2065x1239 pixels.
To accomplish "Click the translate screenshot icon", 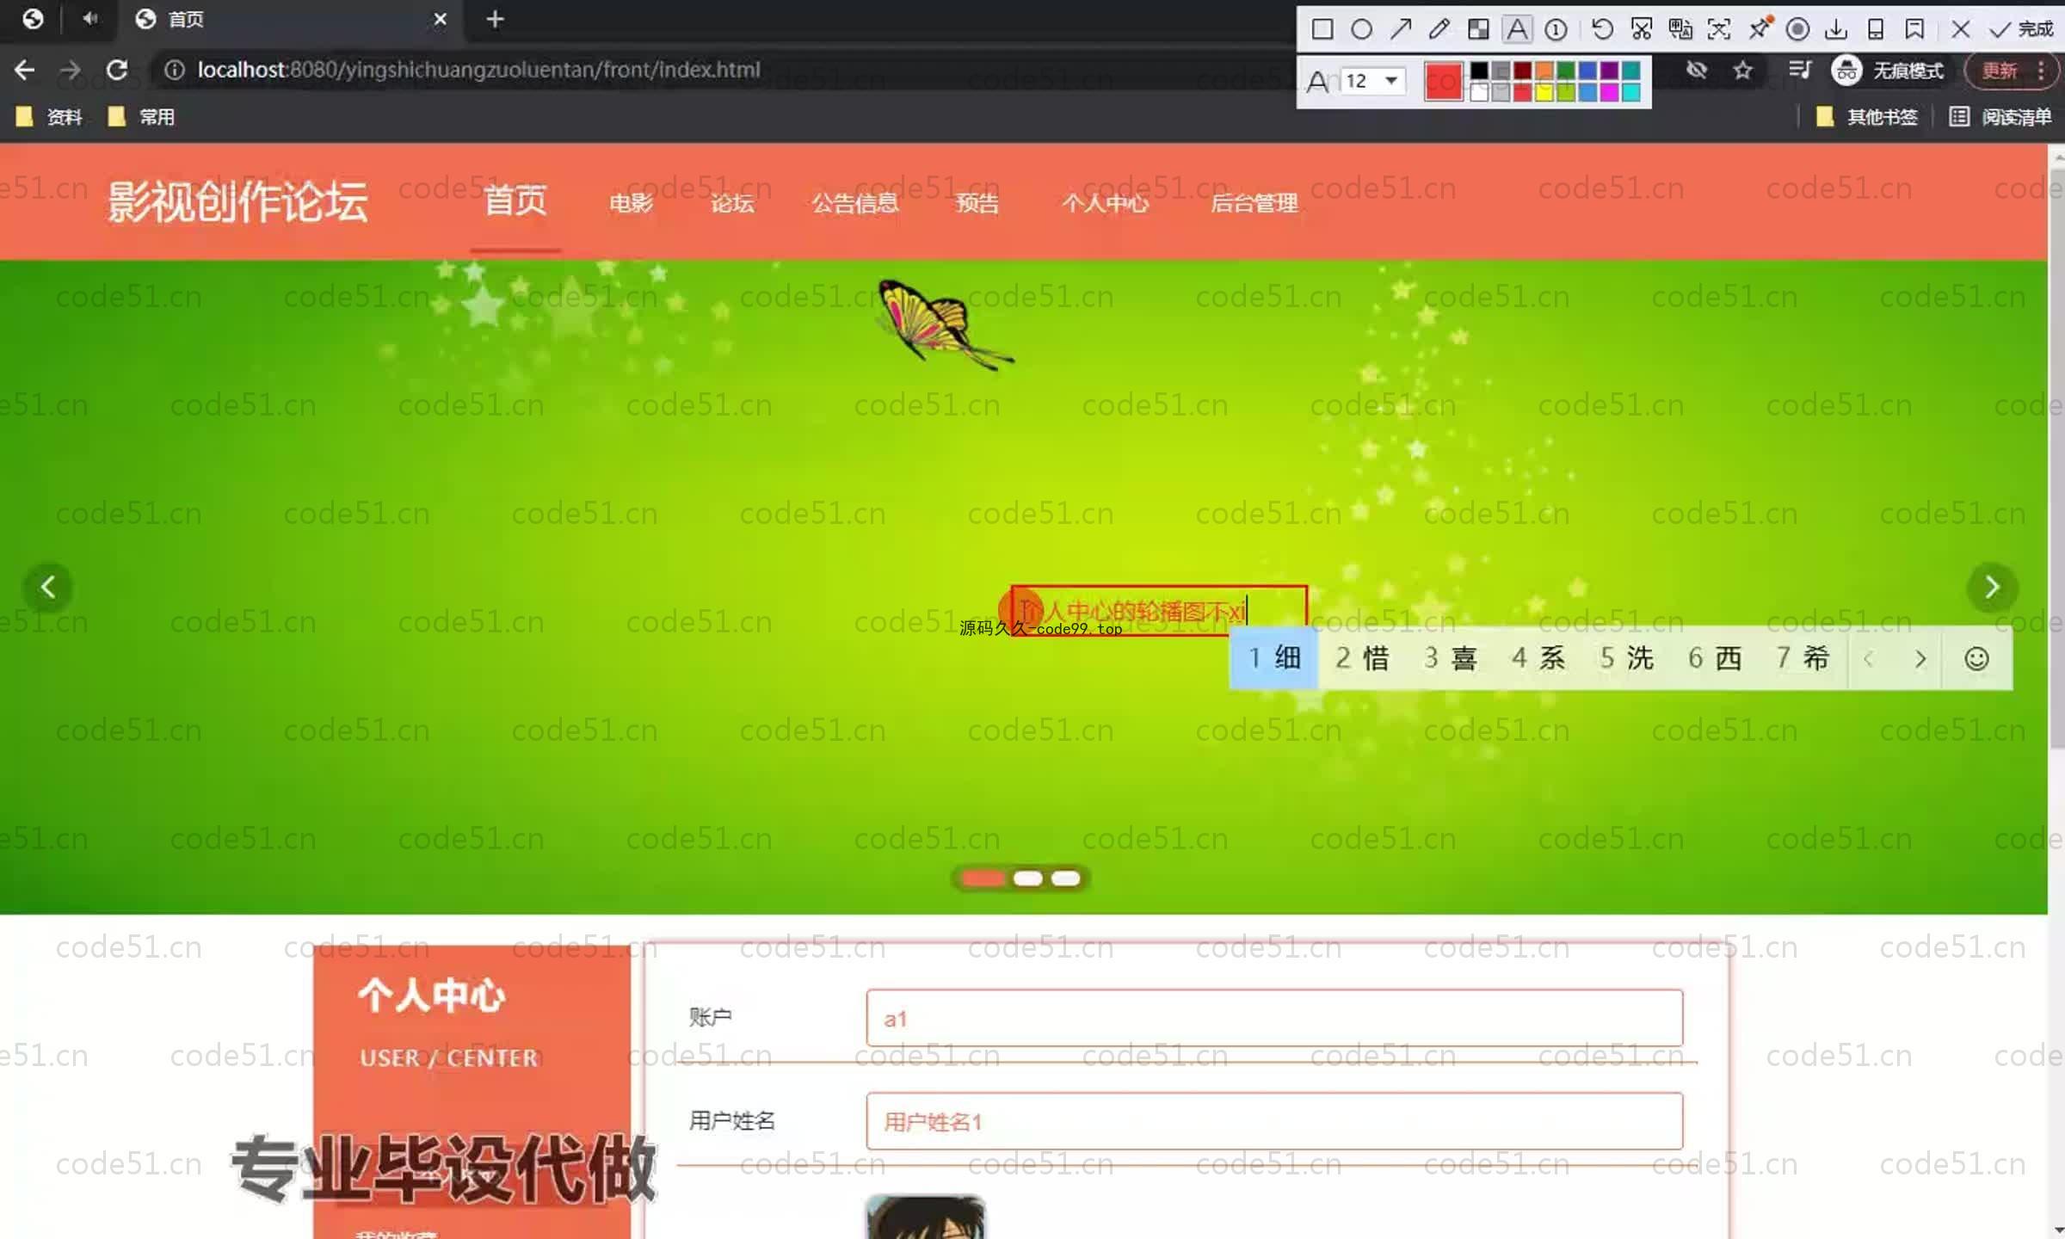I will (x=1680, y=30).
